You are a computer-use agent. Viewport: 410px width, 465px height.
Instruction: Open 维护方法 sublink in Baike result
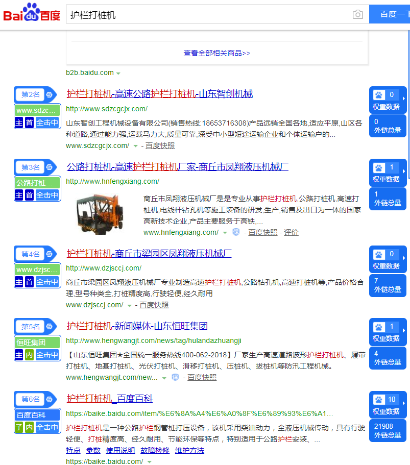[x=189, y=451]
